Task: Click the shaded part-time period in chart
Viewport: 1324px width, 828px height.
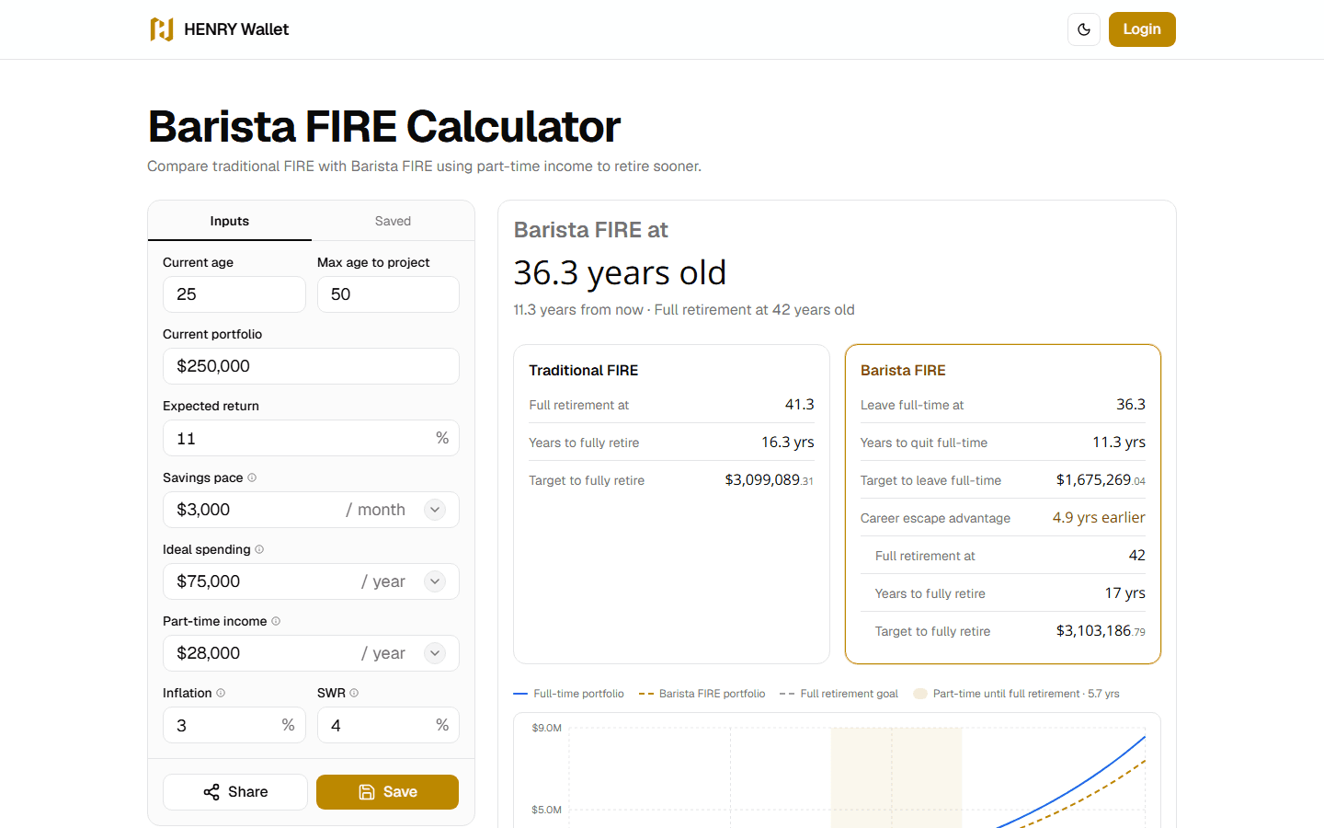Action: [x=896, y=777]
